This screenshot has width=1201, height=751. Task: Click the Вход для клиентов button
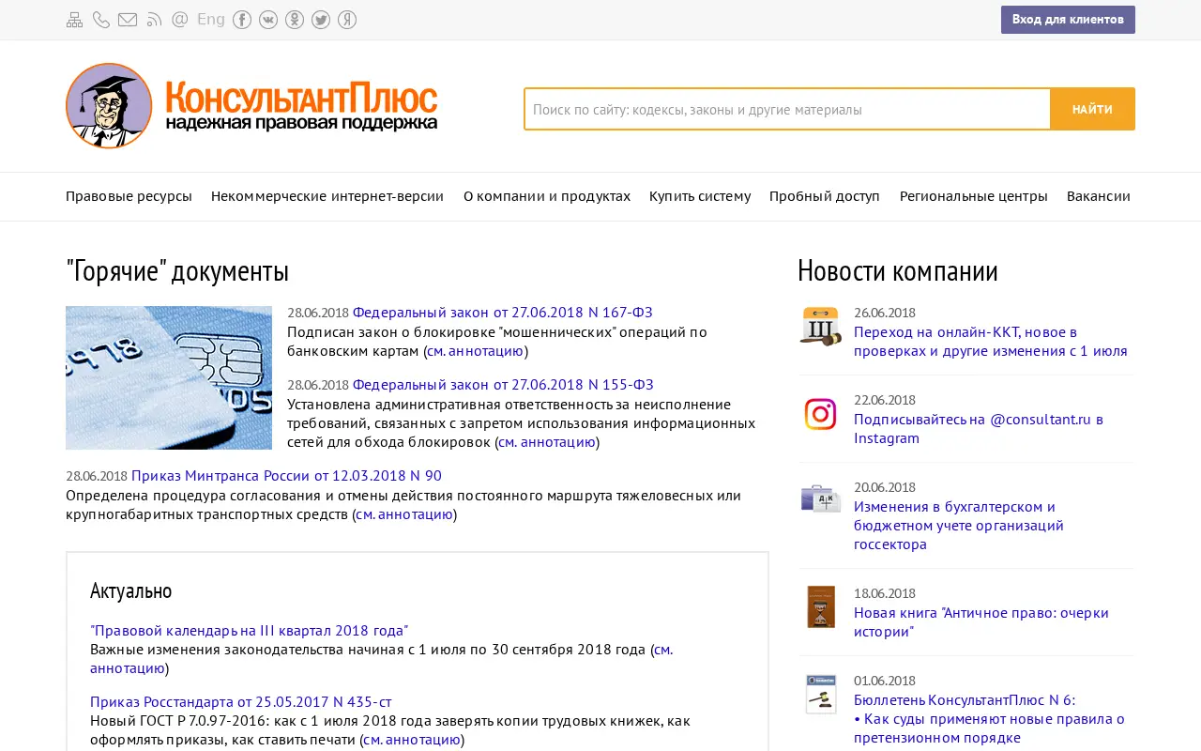[1068, 20]
